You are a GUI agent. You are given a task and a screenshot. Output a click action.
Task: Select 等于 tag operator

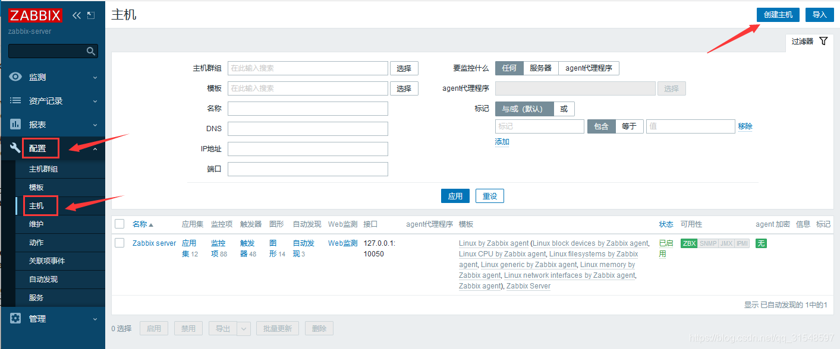(x=630, y=126)
